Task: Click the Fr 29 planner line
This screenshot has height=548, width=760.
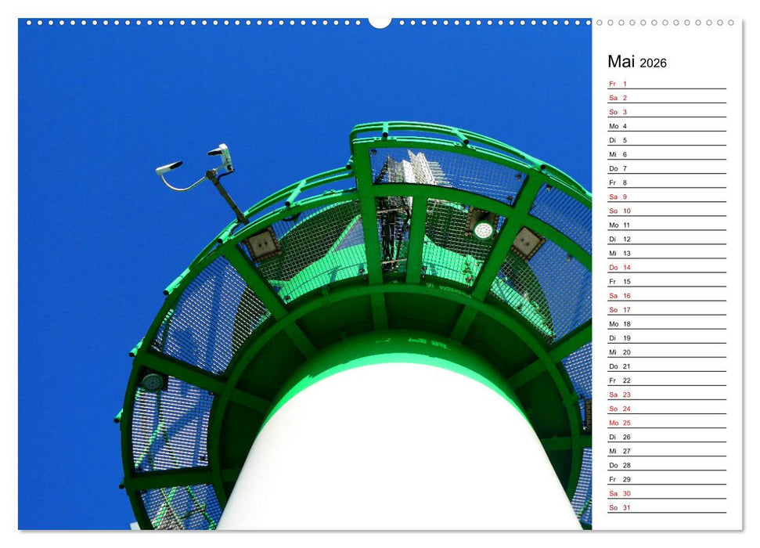Action: (618, 478)
